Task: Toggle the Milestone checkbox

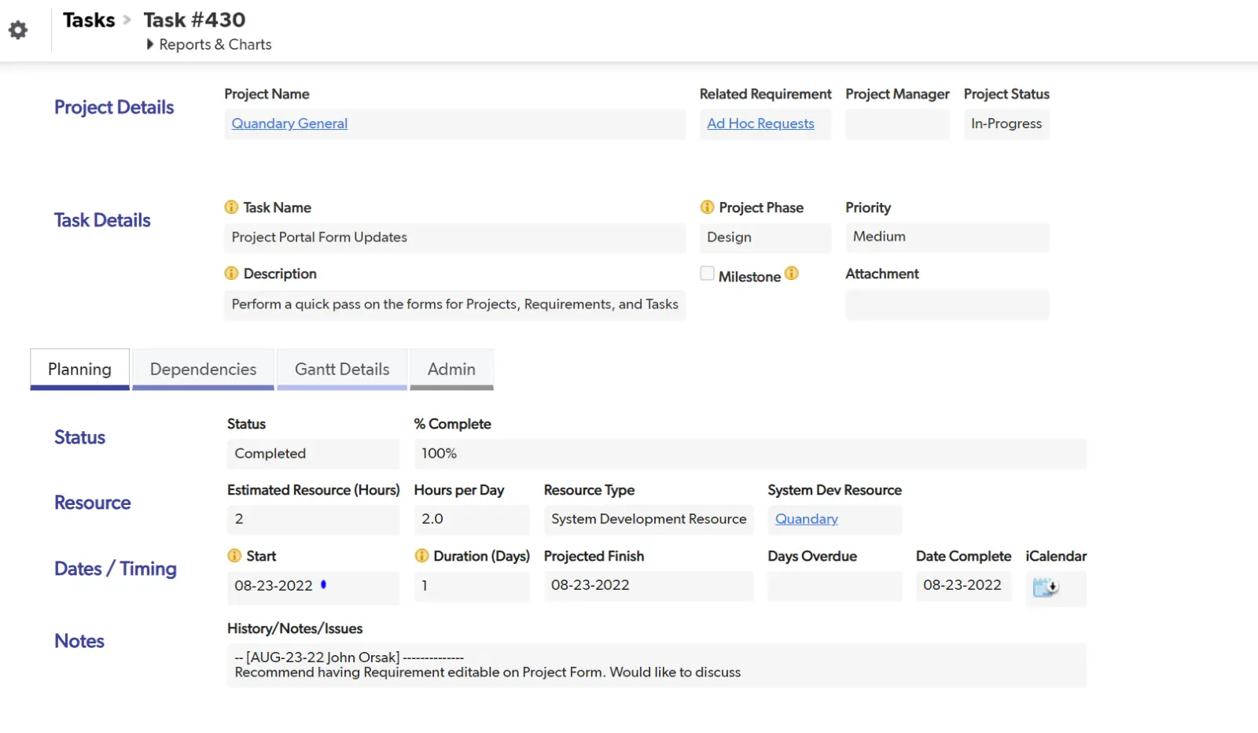Action: (708, 273)
